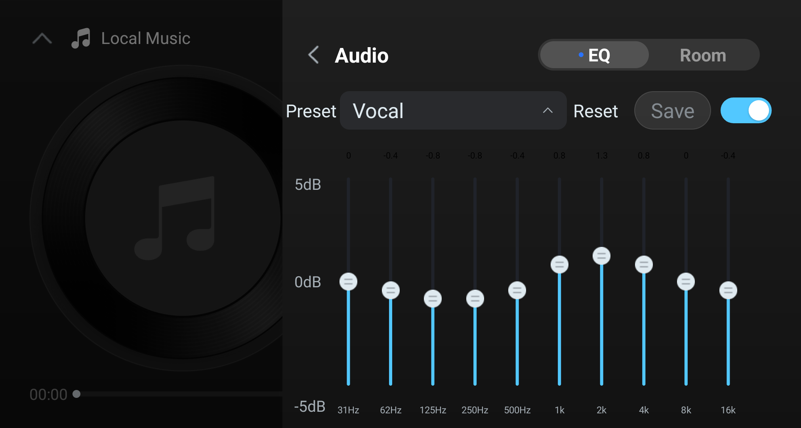Click the 31Hz slider handle
Viewport: 801px width, 428px height.
pyautogui.click(x=349, y=282)
